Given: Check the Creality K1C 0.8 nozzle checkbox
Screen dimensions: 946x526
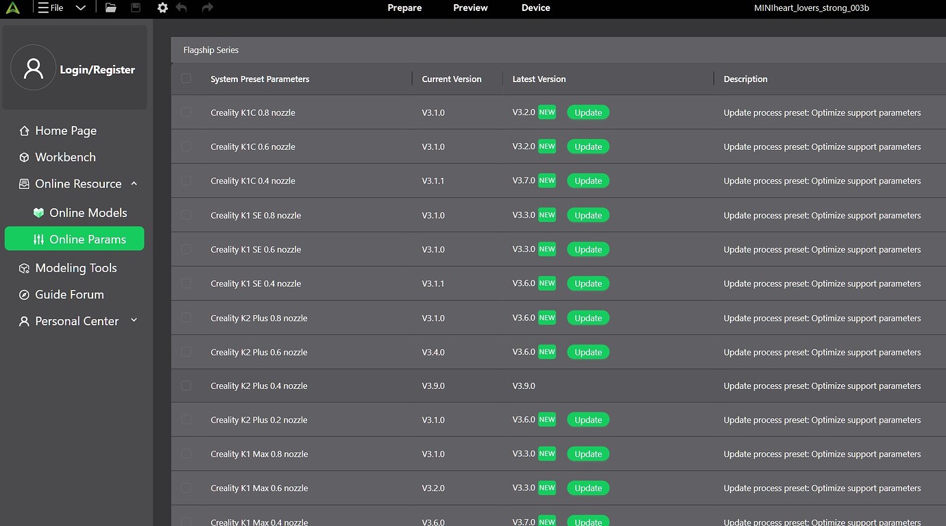Looking at the screenshot, I should pyautogui.click(x=186, y=112).
